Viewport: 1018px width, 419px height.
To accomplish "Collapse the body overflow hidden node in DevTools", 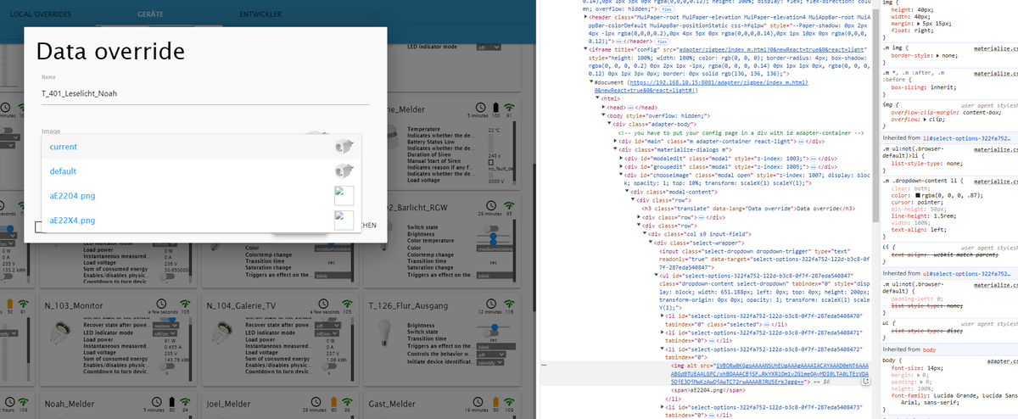I will coord(603,114).
